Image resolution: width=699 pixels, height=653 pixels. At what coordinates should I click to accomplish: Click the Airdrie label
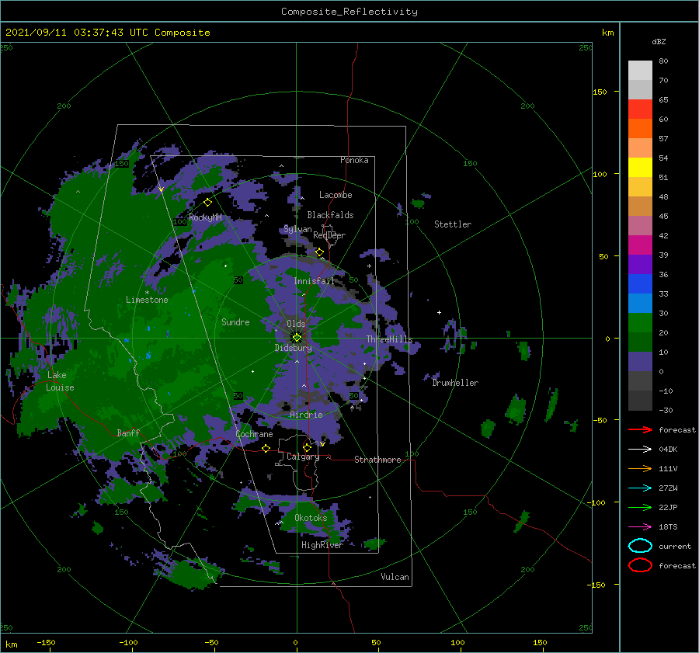click(306, 415)
